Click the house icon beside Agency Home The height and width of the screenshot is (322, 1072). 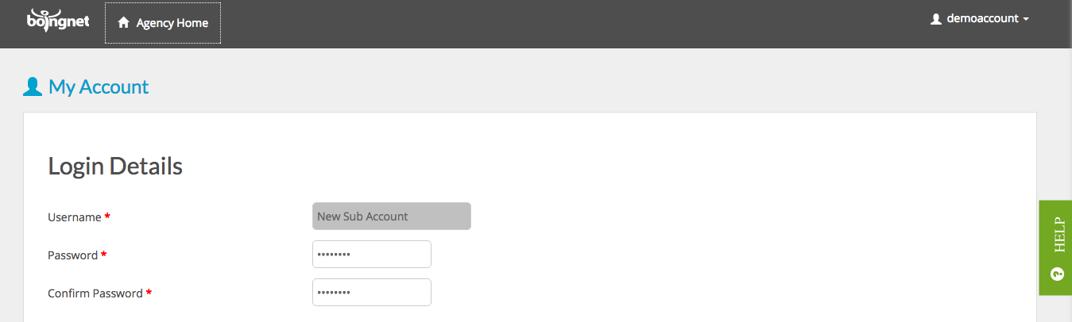point(123,23)
